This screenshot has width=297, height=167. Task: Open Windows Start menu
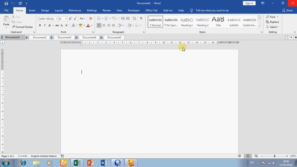coord(6,163)
